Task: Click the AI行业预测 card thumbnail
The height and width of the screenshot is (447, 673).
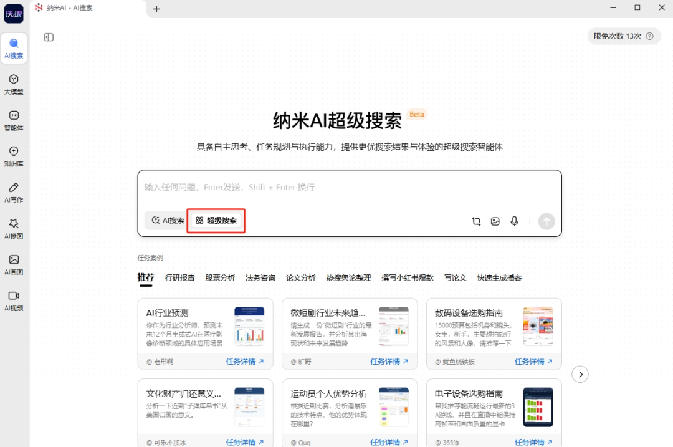Action: [249, 326]
